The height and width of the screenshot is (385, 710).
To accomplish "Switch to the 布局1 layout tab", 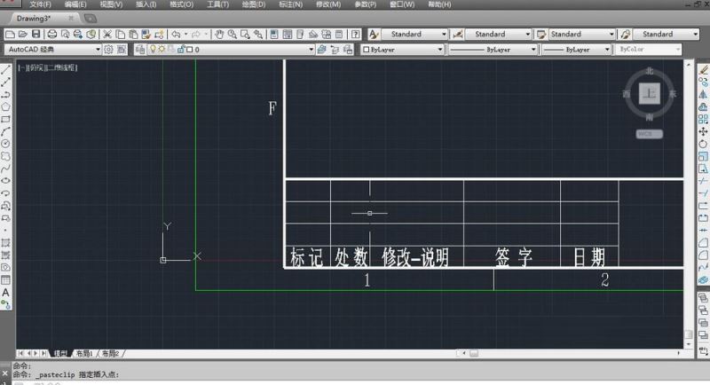I will click(x=85, y=353).
